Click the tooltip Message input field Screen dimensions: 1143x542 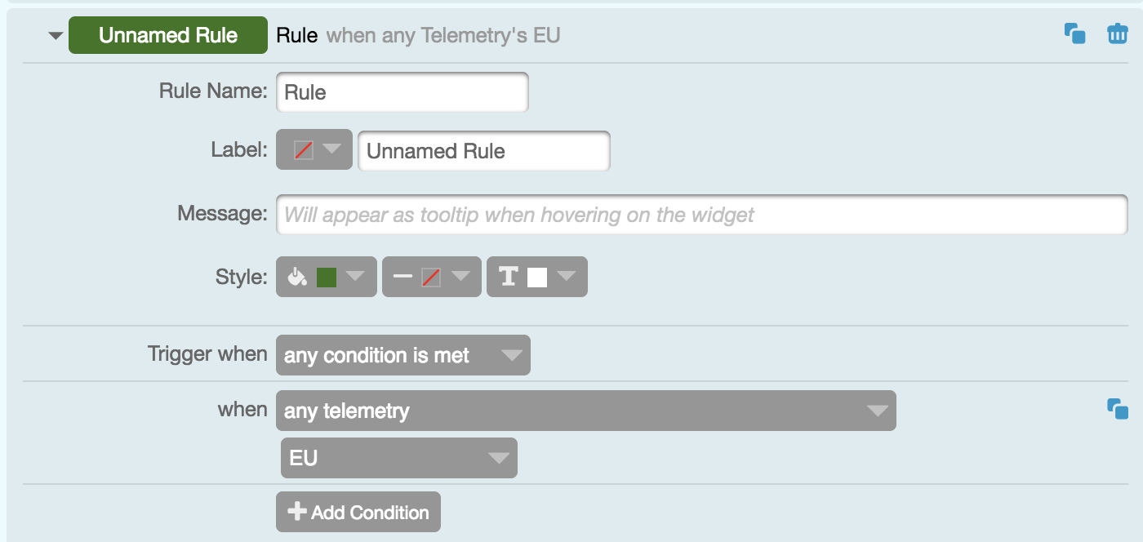(x=702, y=214)
